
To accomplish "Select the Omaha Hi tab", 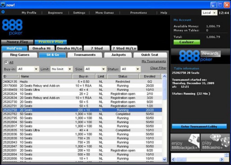I will 41,48.
